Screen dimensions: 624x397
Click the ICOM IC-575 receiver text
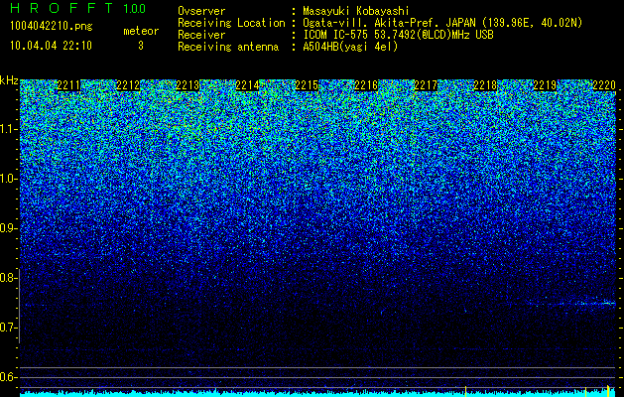coord(398,35)
